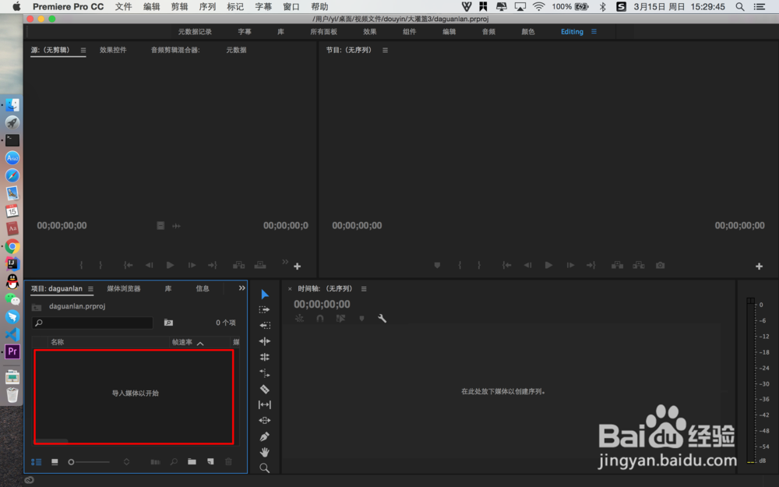
Task: Switch to 效果控件 tab
Action: (113, 50)
